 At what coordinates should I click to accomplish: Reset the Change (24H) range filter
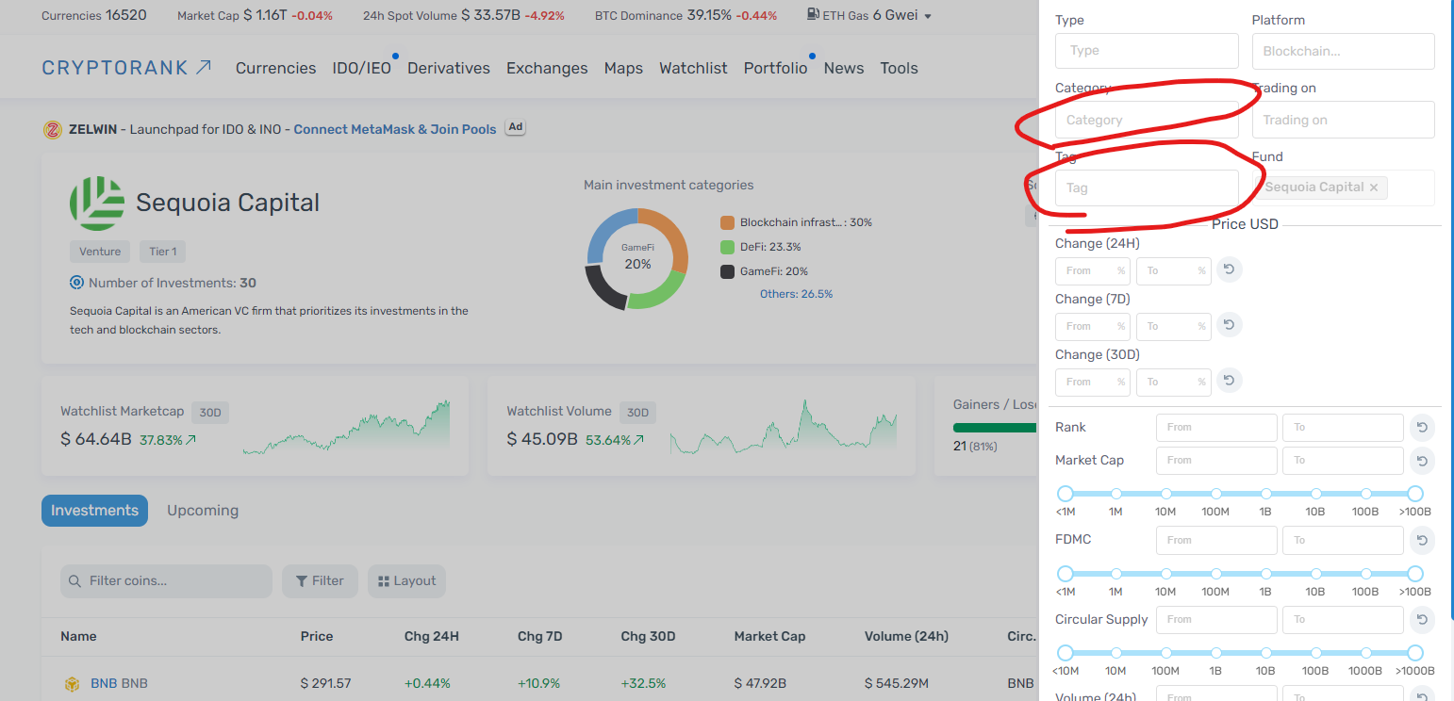(1229, 270)
